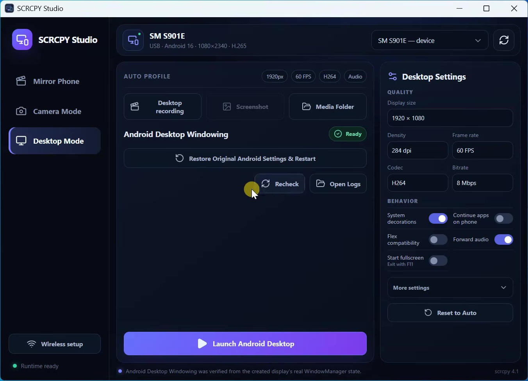
Task: Click the Audio profile chip
Action: point(355,77)
